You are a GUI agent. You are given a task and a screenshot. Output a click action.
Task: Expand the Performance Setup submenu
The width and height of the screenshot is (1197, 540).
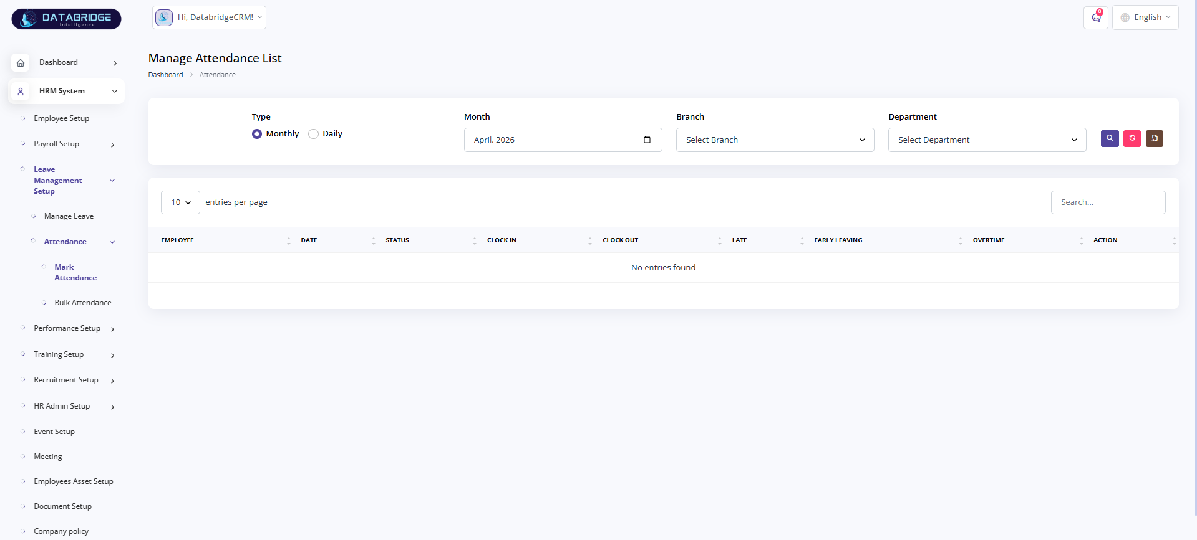click(113, 329)
